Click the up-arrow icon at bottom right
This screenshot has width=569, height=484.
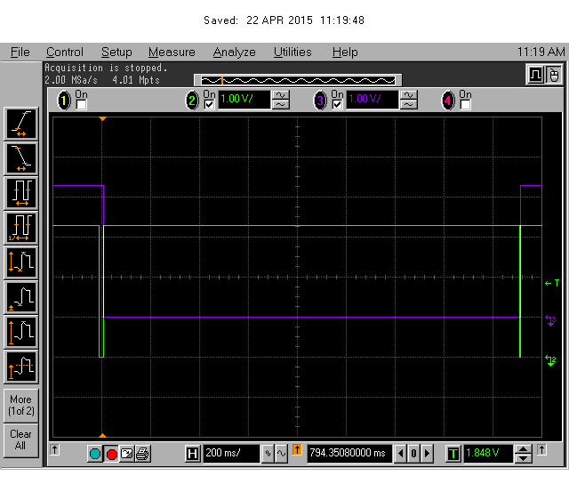541,450
